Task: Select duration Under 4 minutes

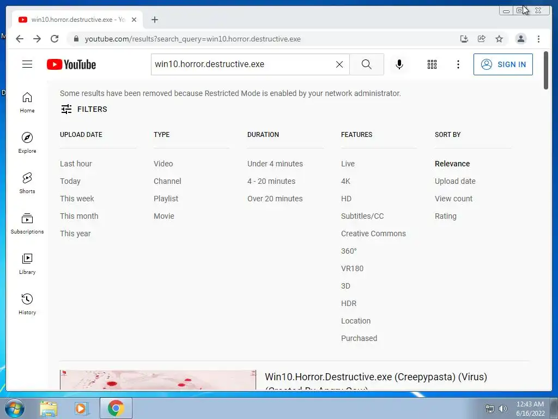Action: tap(275, 164)
